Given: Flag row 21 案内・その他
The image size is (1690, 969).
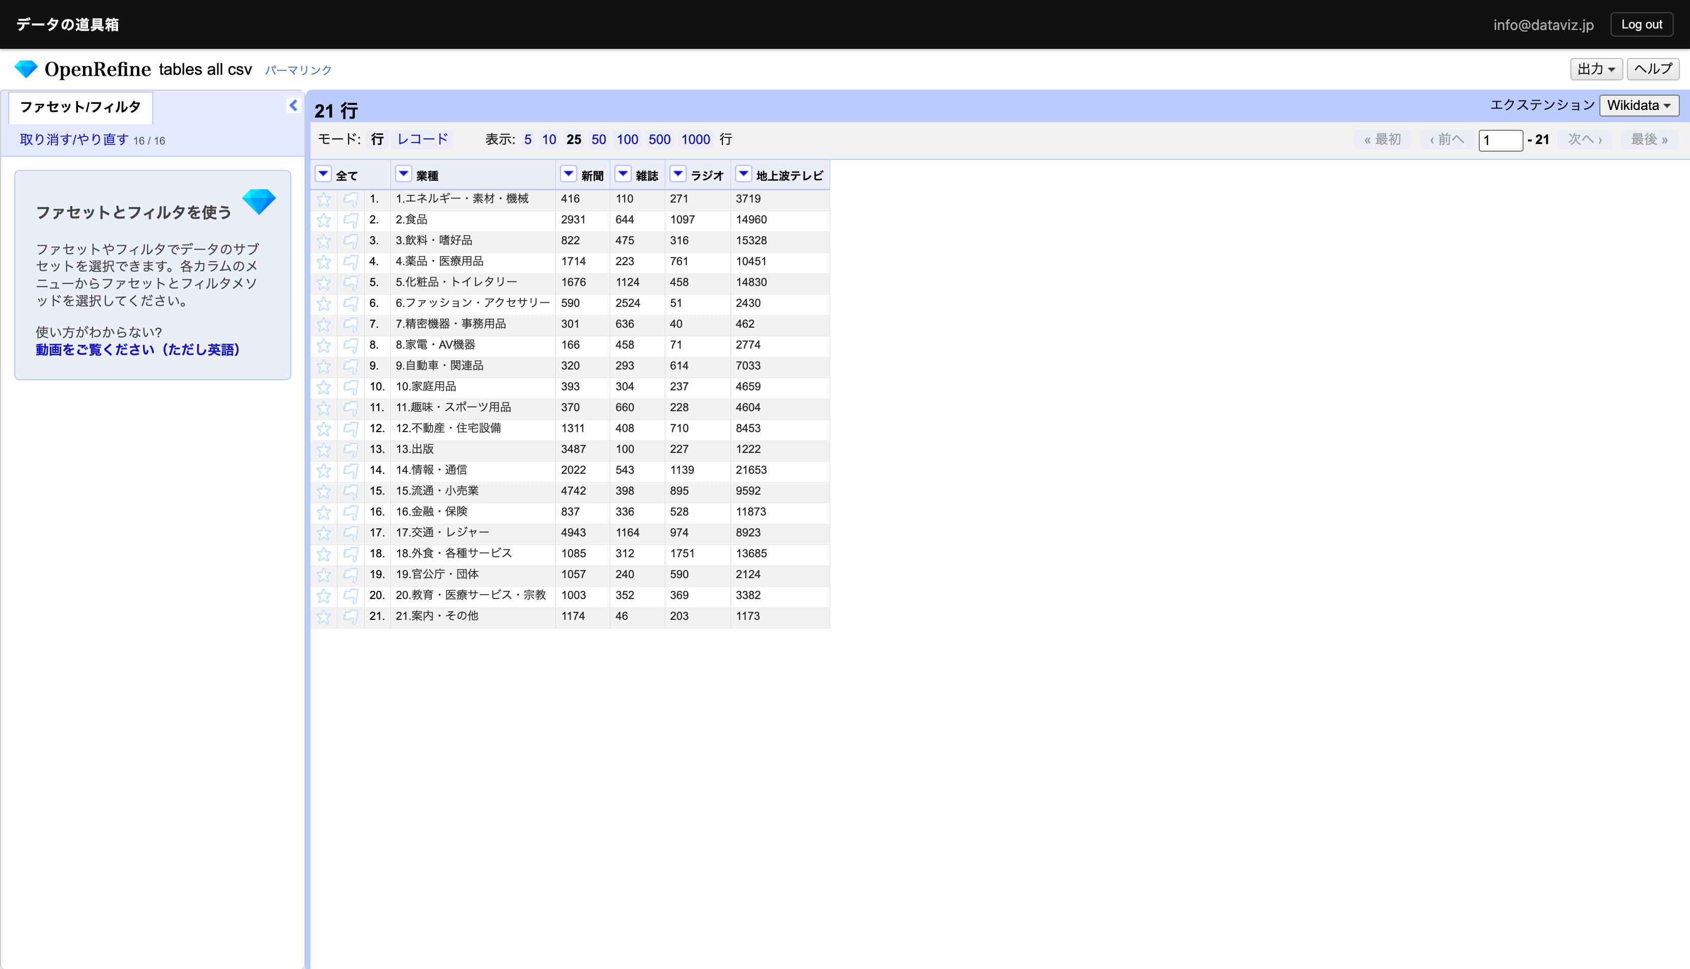Looking at the screenshot, I should click(x=351, y=616).
